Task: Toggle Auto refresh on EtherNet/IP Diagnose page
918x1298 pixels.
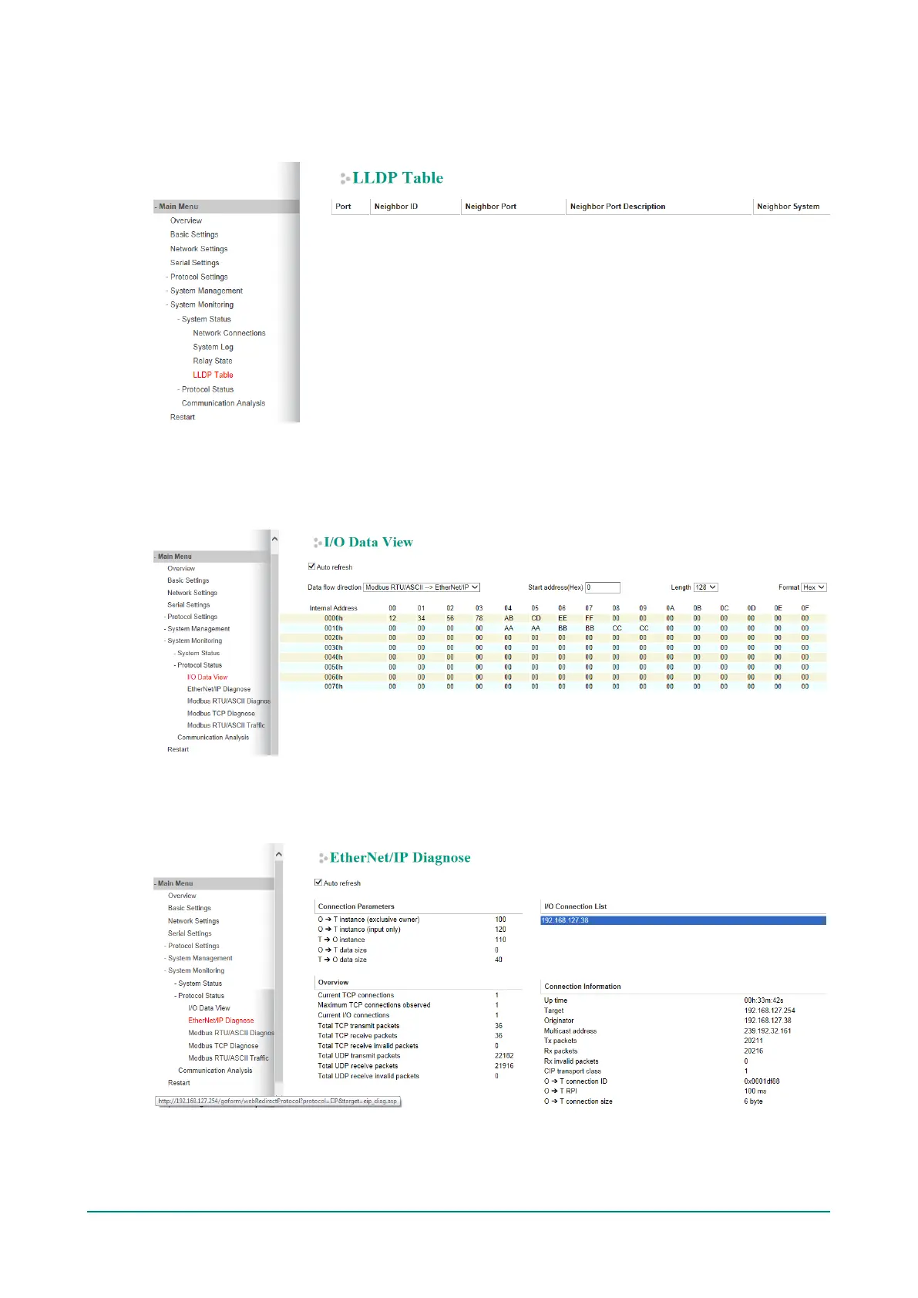Action: click(318, 883)
